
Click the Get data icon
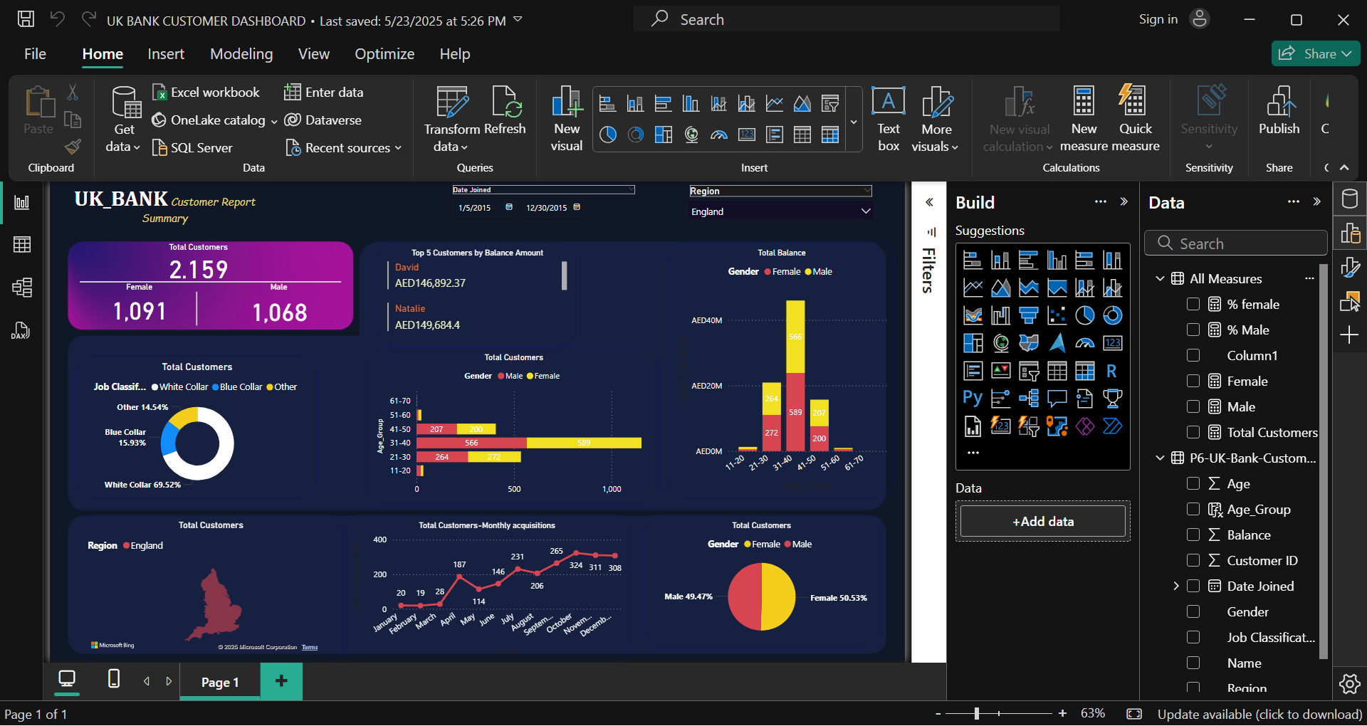pos(125,103)
